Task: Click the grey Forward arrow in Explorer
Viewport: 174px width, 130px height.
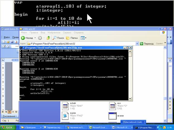Action: 40,38
